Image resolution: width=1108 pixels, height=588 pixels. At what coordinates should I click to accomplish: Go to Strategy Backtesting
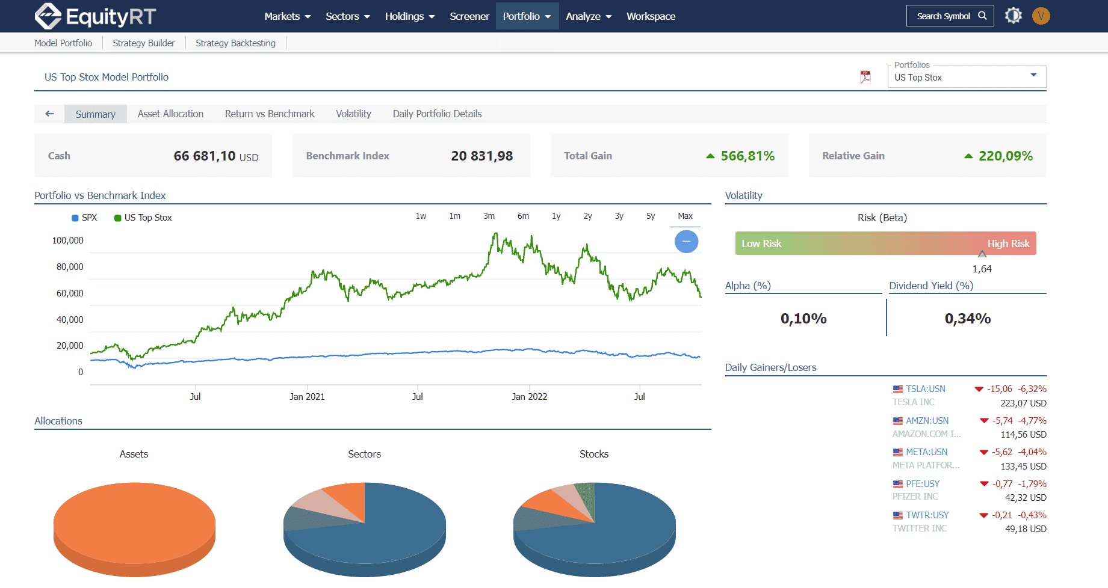[x=235, y=43]
